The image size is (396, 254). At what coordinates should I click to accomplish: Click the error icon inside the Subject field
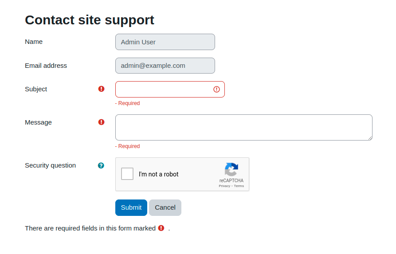[216, 89]
